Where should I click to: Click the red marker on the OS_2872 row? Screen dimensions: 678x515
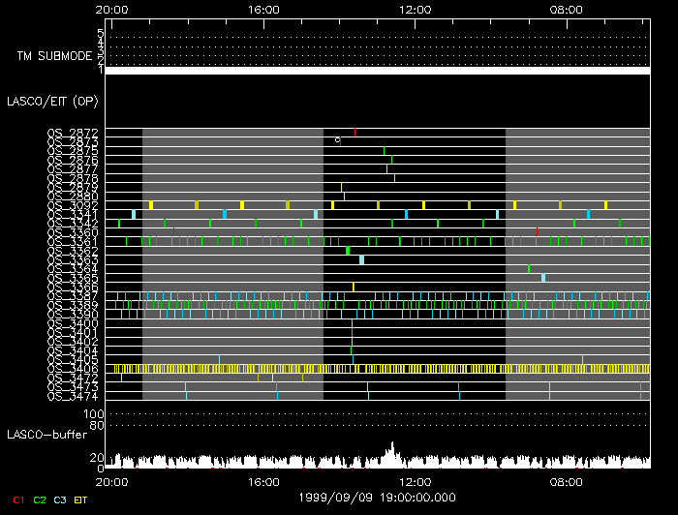point(355,132)
